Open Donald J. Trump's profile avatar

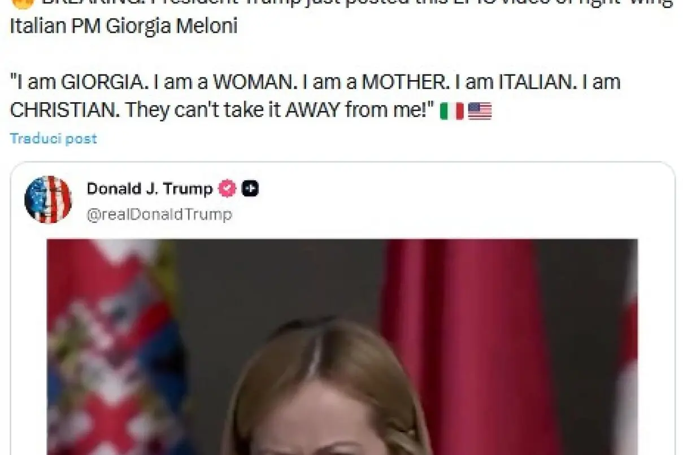click(x=48, y=199)
